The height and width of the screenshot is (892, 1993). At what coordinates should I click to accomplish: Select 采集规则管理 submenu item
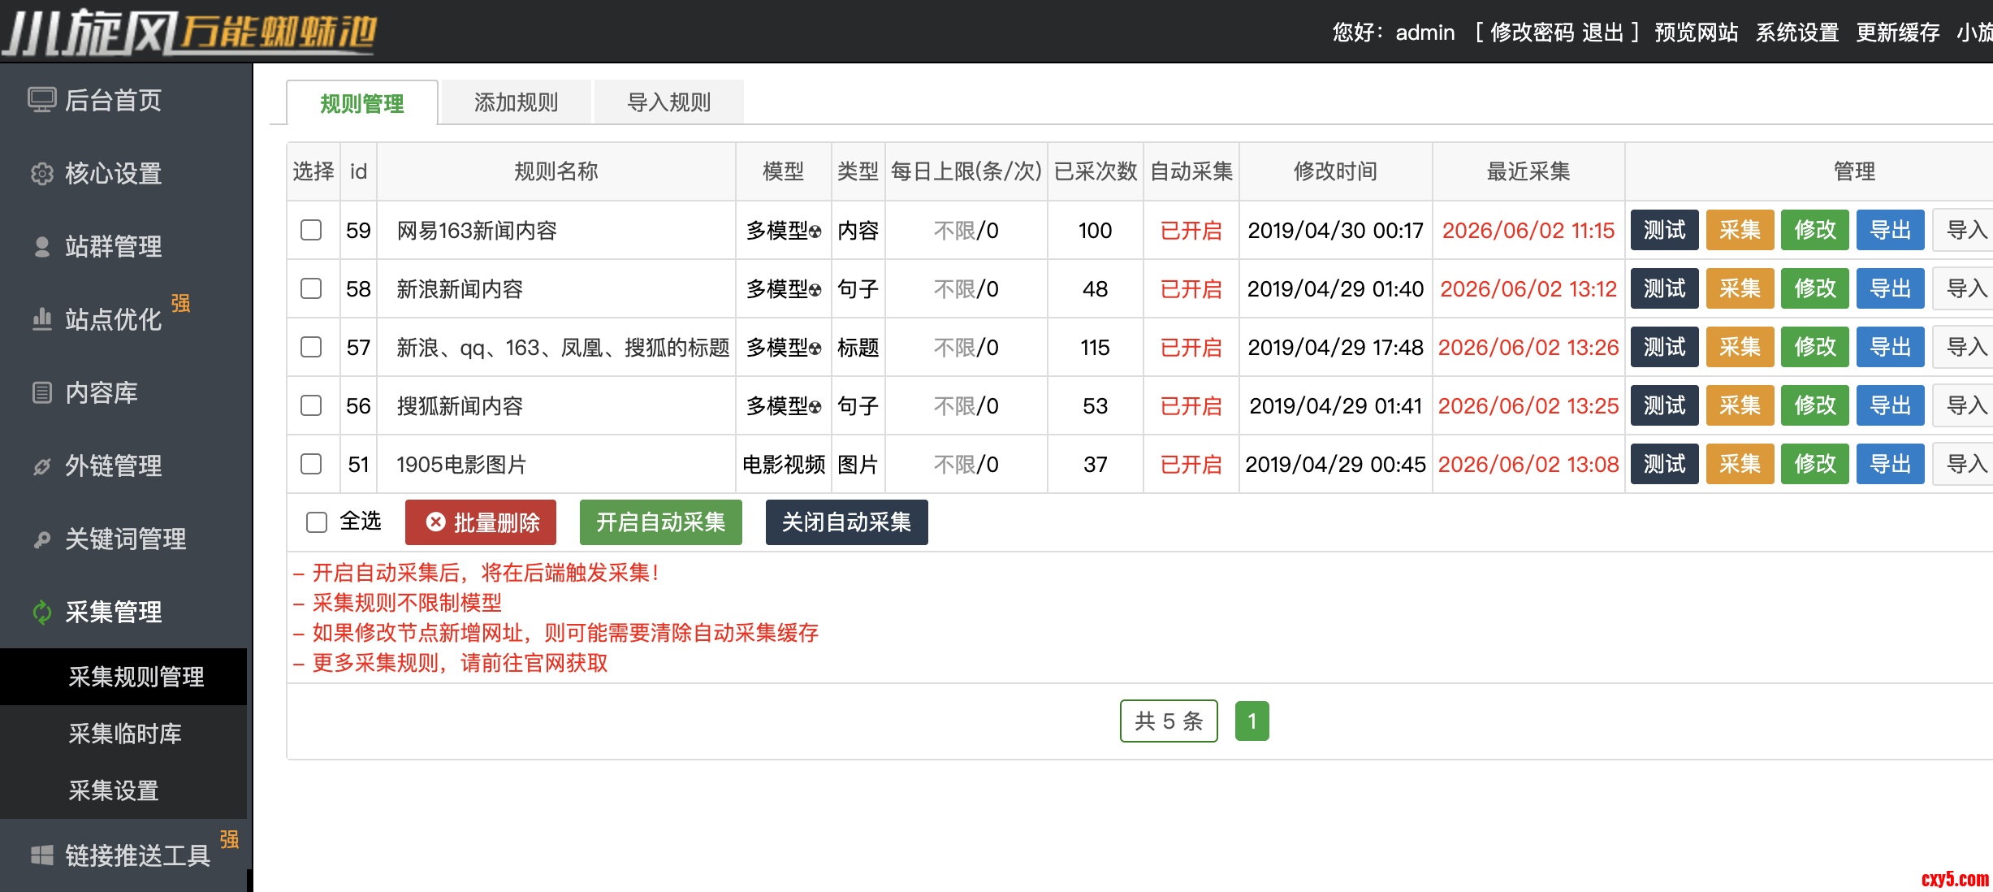[123, 677]
